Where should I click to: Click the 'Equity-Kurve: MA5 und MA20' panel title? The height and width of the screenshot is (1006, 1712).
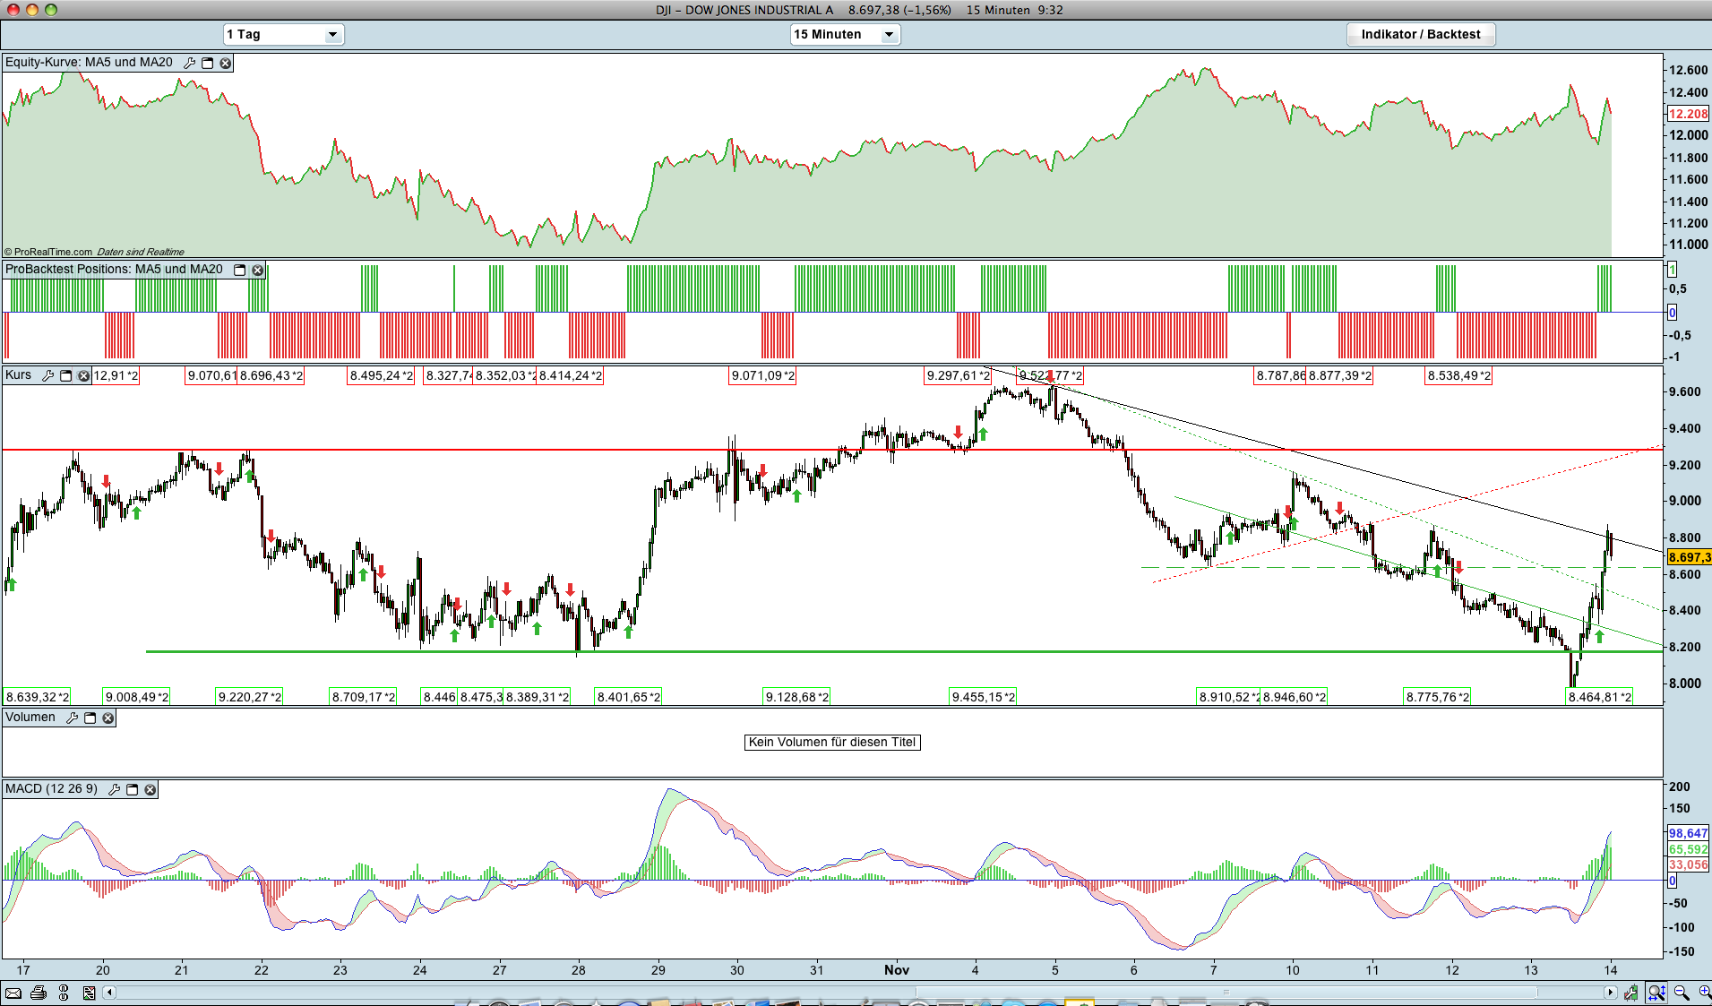[89, 63]
